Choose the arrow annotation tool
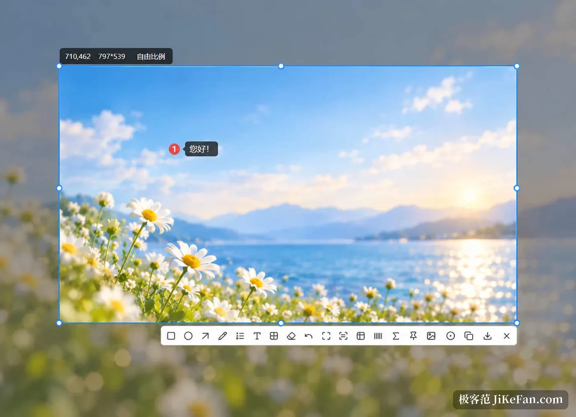Screen dimensions: 576x417 tap(205, 336)
